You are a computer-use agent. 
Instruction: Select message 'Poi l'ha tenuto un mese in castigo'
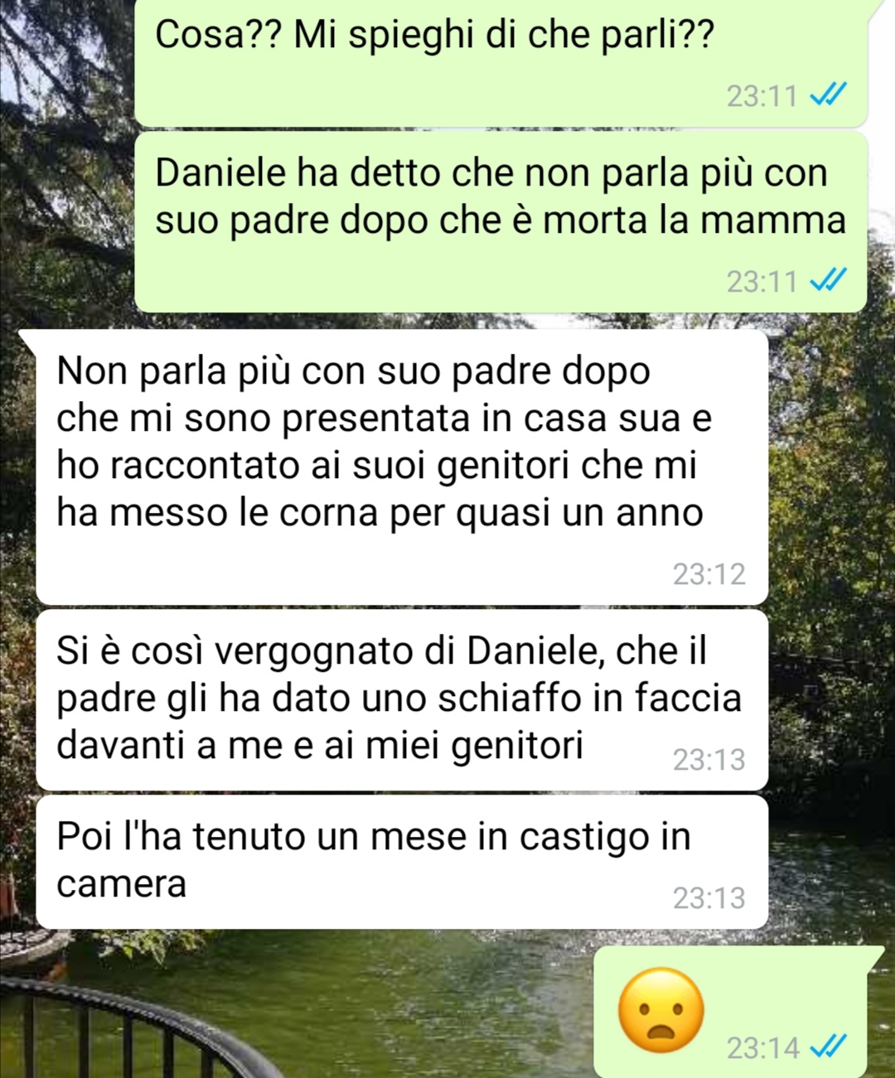(402, 862)
